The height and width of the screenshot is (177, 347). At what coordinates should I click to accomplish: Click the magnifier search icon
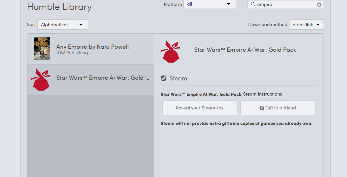pos(253,4)
